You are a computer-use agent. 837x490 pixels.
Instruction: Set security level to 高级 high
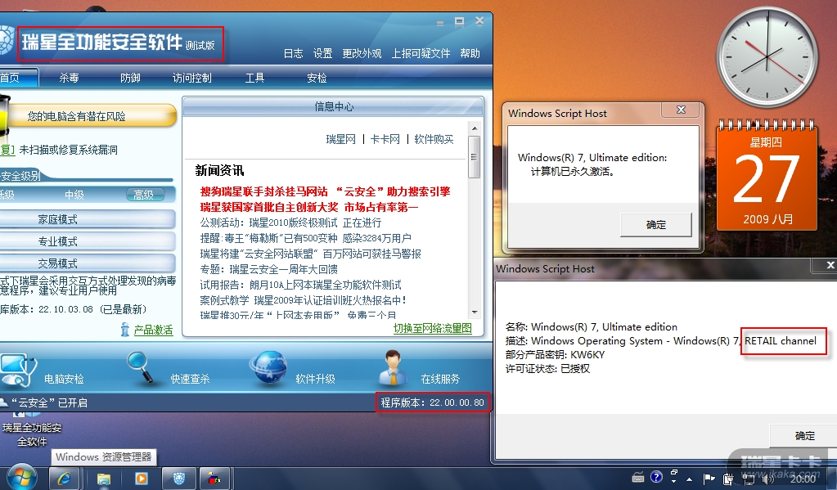143,195
